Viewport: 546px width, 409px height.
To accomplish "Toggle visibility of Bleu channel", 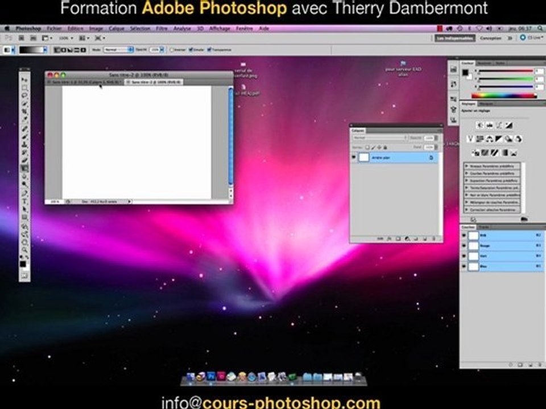I will pyautogui.click(x=464, y=267).
